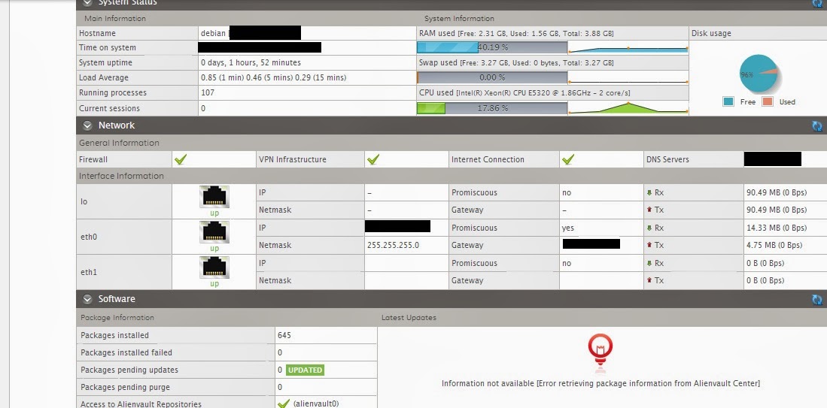The image size is (827, 408).
Task: Refresh the System Status section
Action: pyautogui.click(x=817, y=3)
